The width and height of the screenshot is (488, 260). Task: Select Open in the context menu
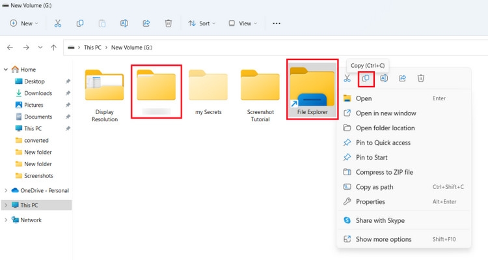(x=403, y=98)
